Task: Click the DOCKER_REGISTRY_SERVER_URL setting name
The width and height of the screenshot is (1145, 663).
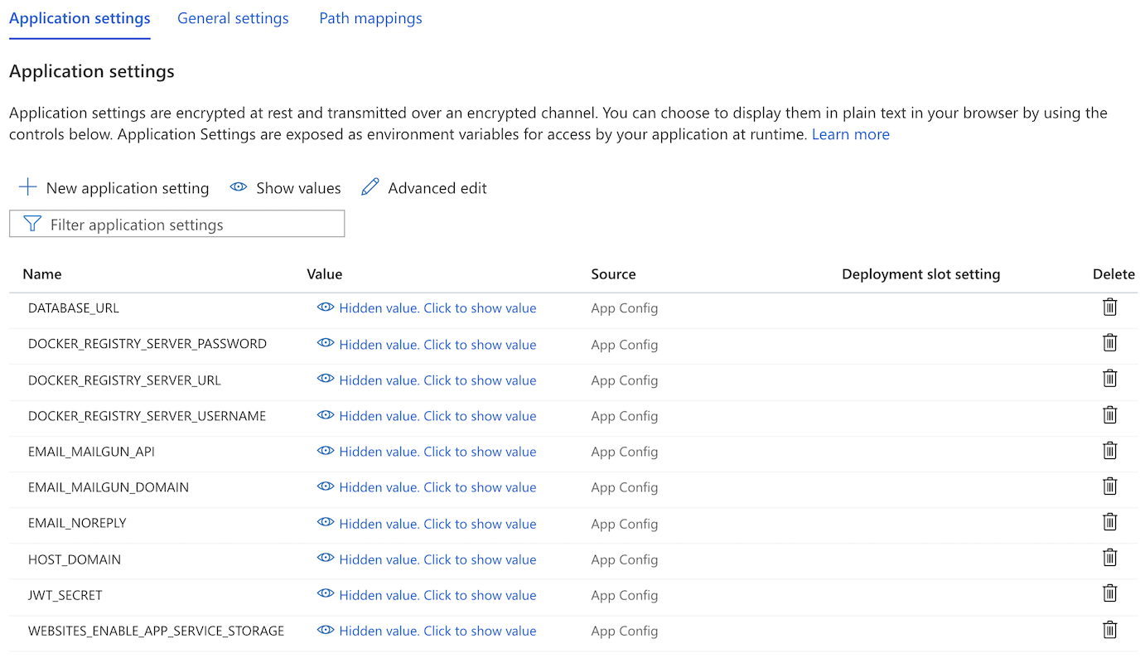Action: (x=124, y=380)
